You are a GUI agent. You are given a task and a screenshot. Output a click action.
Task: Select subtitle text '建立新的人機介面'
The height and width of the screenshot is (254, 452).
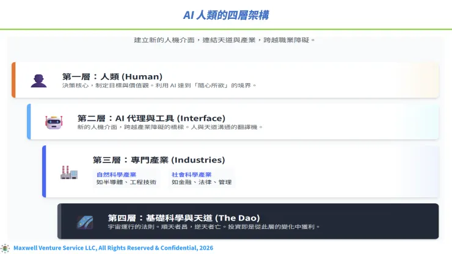[x=164, y=40]
